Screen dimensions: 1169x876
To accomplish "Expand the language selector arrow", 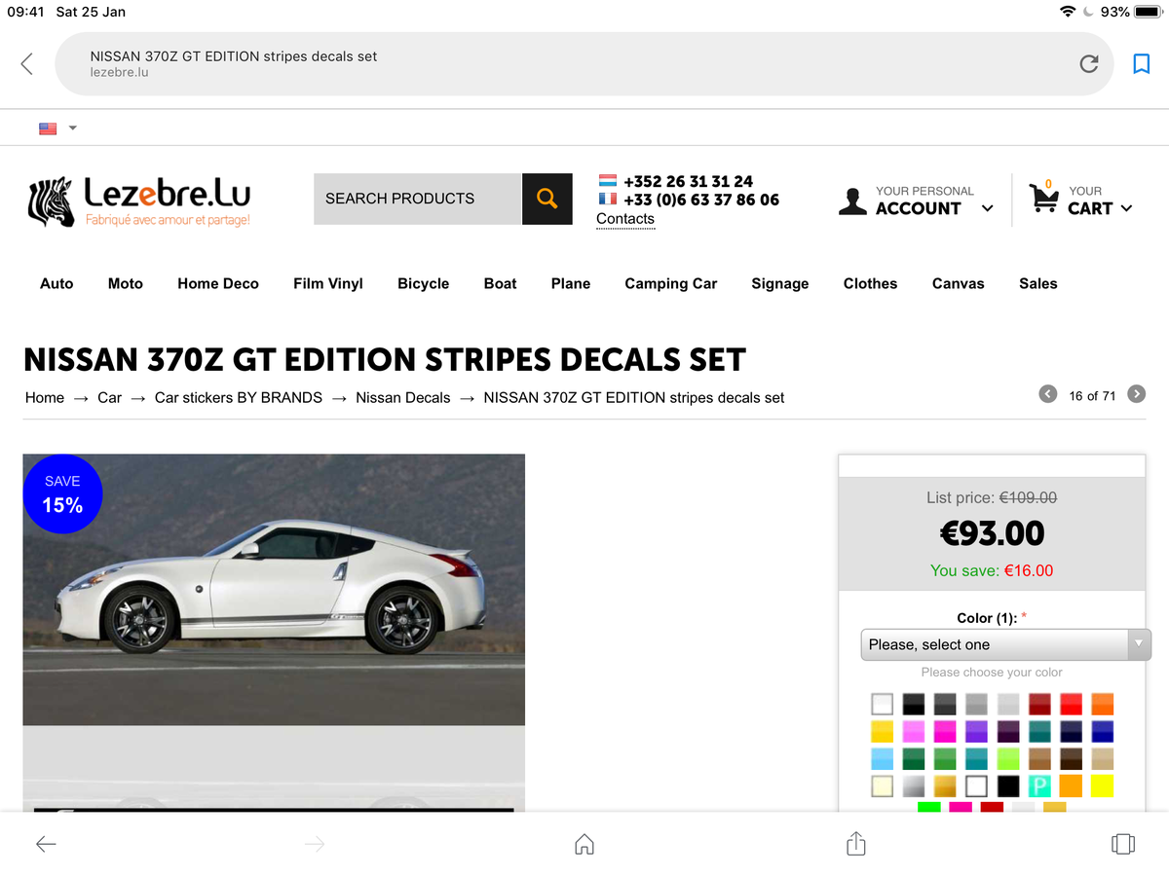I will click(72, 128).
